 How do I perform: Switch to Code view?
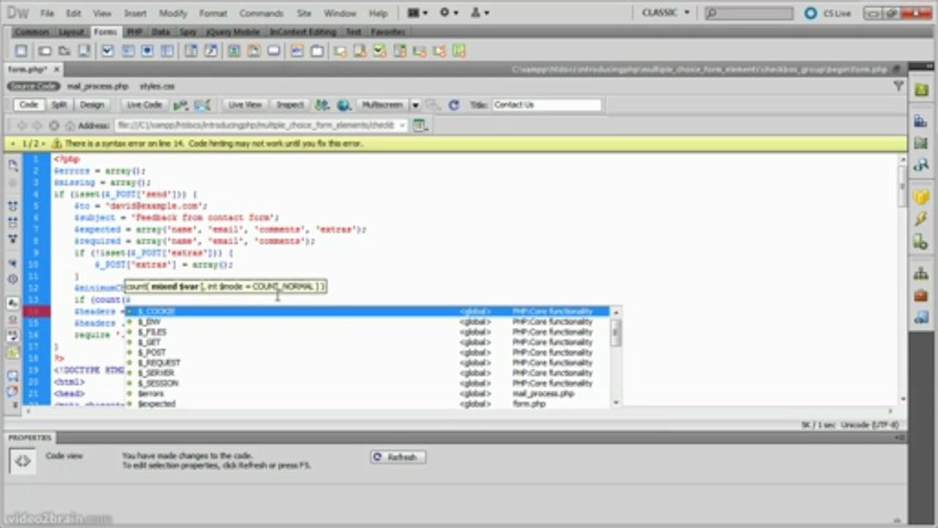click(29, 105)
